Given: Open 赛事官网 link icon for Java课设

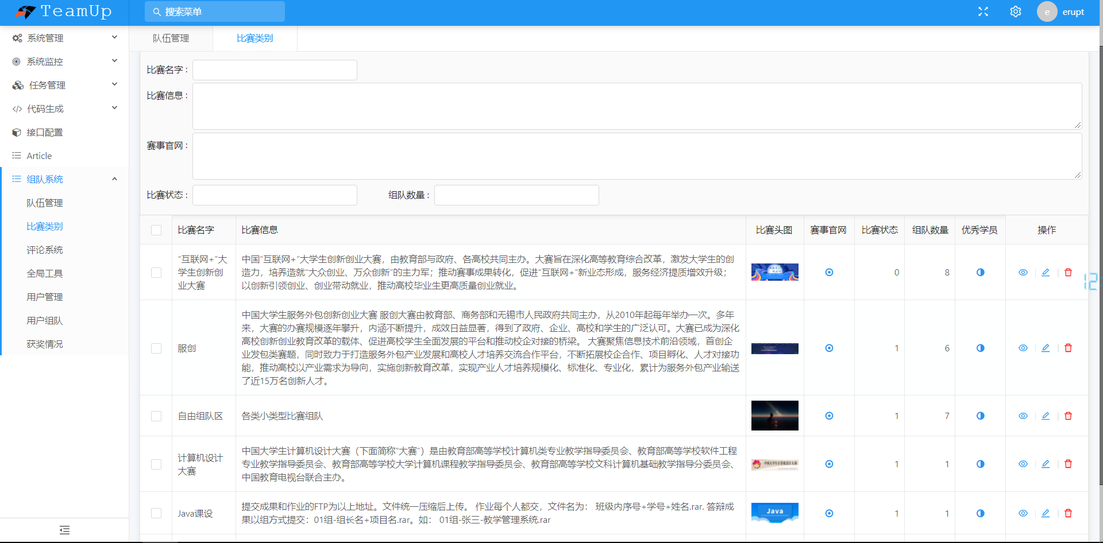Looking at the screenshot, I should [x=829, y=513].
